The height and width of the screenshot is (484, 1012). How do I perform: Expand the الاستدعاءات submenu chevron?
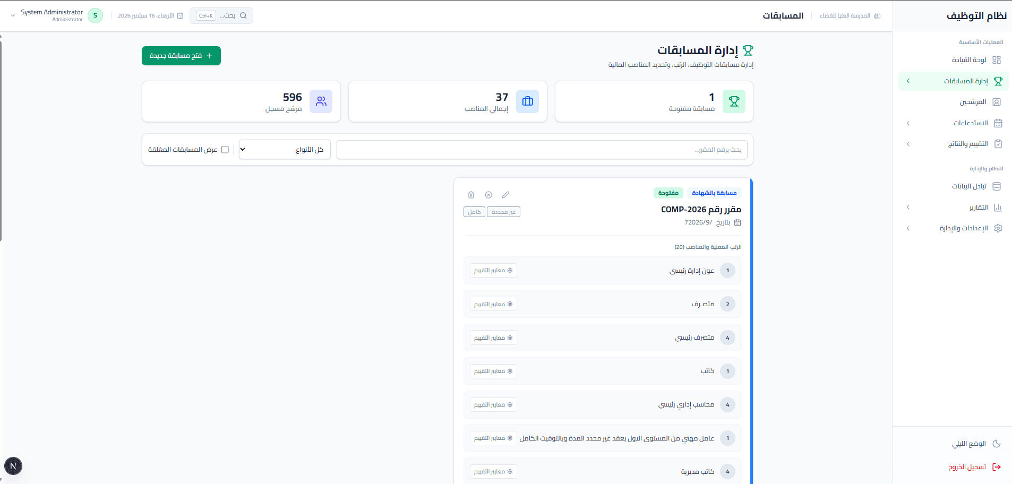tap(908, 123)
